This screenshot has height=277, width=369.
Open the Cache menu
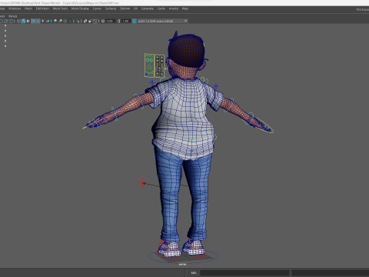(161, 8)
